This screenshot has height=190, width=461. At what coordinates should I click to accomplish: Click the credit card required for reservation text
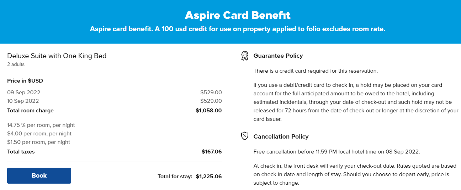tap(316, 71)
